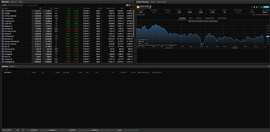Select the 1D chart time range
This screenshot has width=270, height=132.
click(190, 21)
